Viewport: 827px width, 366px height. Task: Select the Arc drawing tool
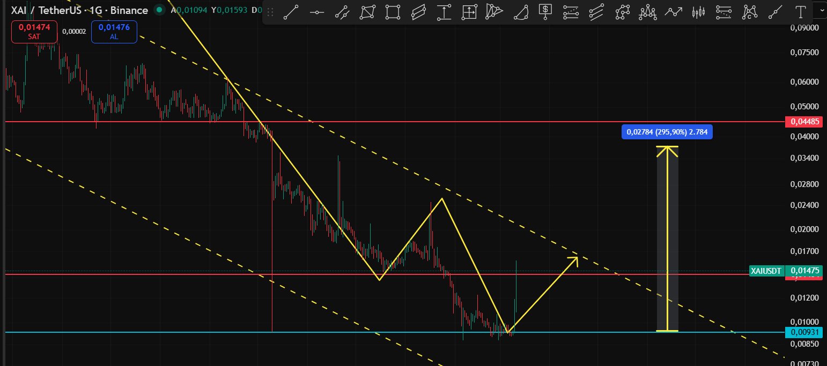[x=521, y=12]
